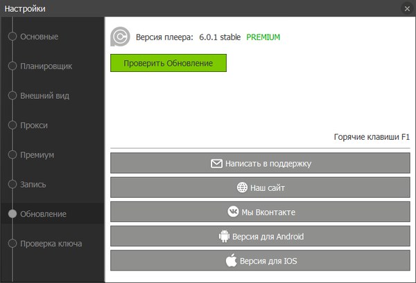Open the Премиум settings section

(x=37, y=155)
